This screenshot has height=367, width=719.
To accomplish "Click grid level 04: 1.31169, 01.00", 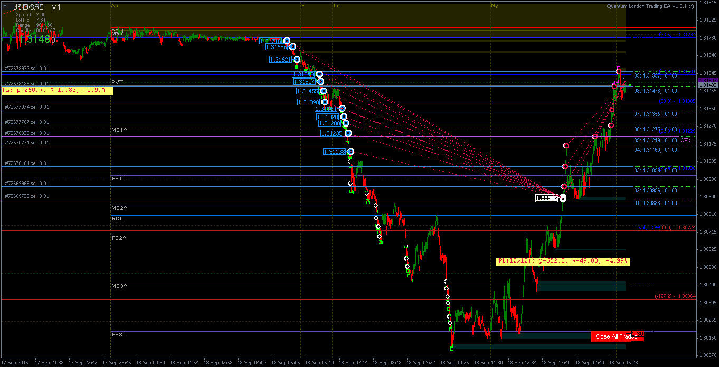I will coord(656,150).
